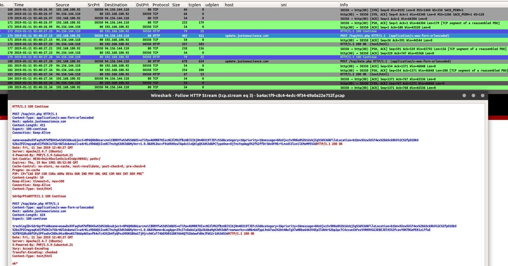
Task: Select packet 180 POST /top/date.php
Action: 254,61
